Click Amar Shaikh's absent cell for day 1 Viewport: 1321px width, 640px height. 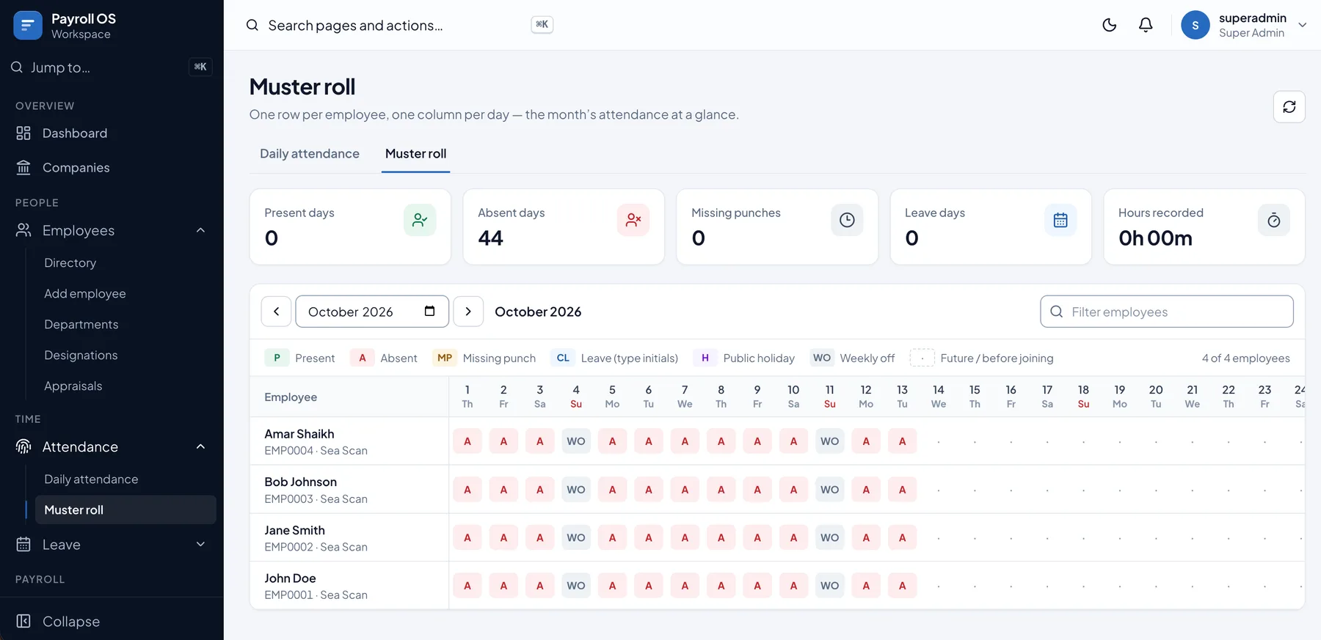coord(467,441)
